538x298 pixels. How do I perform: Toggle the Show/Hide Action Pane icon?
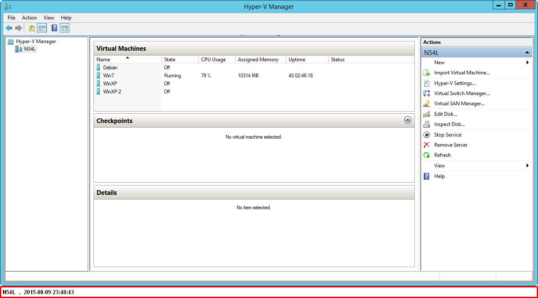64,28
